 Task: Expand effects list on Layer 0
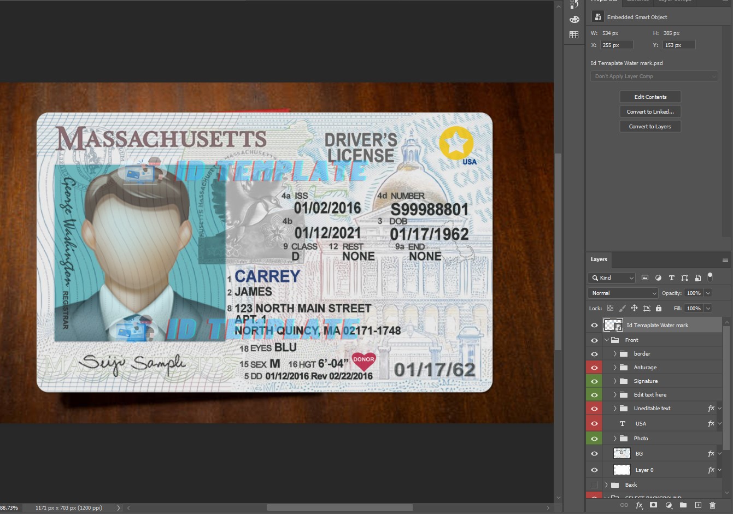tap(719, 470)
